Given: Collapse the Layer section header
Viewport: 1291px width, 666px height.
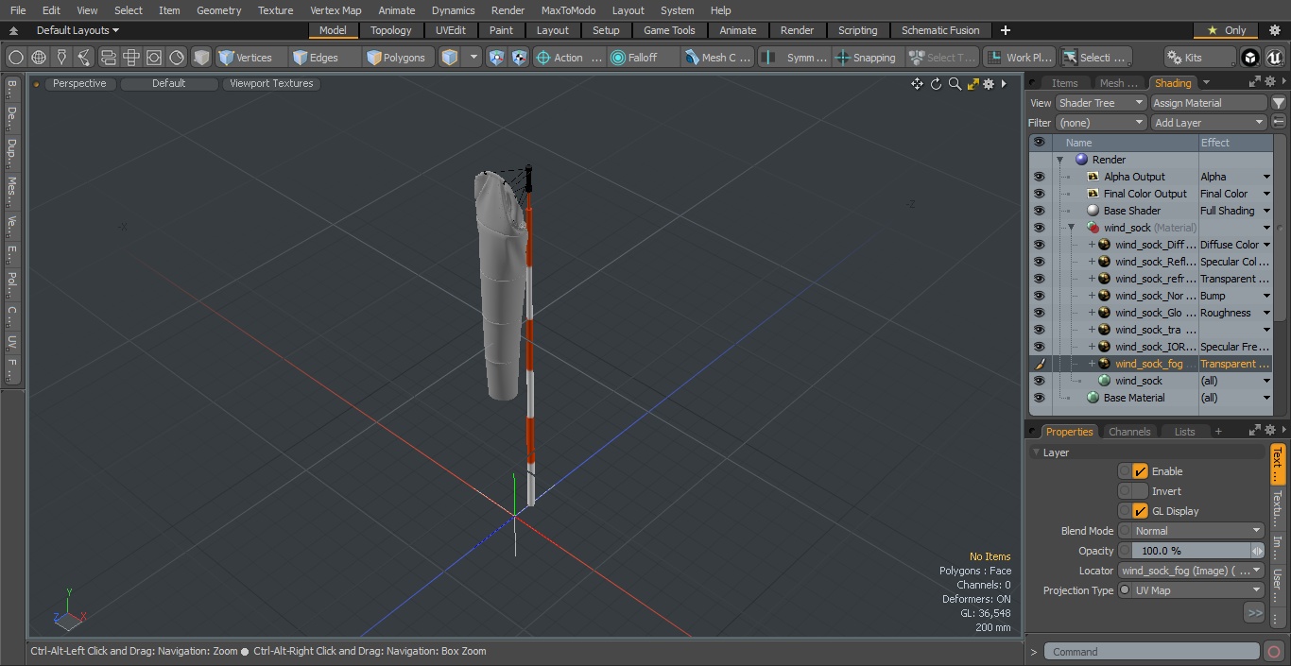Looking at the screenshot, I should point(1036,453).
